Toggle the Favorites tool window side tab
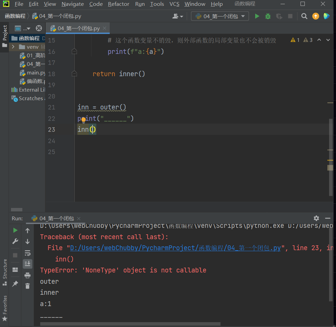The height and width of the screenshot is (327, 336). tap(4, 308)
